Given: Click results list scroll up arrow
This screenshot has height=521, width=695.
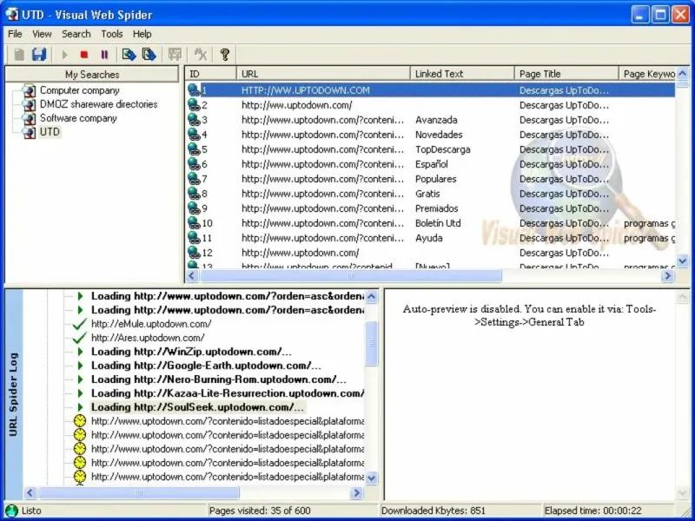Looking at the screenshot, I should [x=683, y=73].
